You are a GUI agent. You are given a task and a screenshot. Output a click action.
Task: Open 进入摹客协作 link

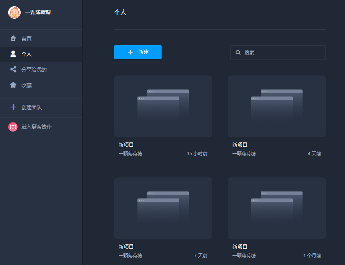37,126
